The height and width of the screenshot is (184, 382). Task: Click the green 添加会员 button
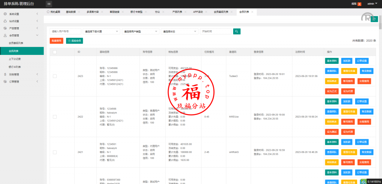74,40
